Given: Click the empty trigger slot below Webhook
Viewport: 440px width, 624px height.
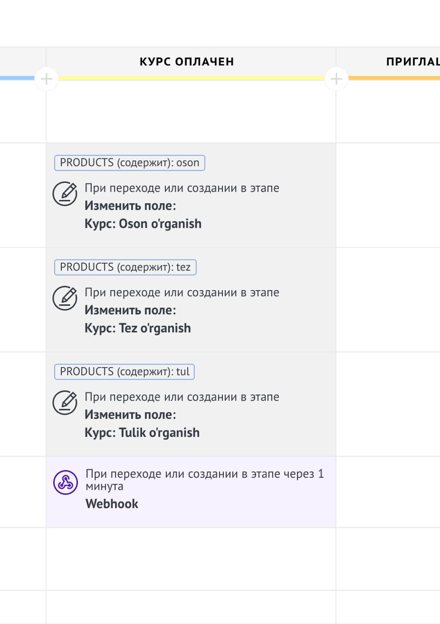Looking at the screenshot, I should (x=191, y=559).
